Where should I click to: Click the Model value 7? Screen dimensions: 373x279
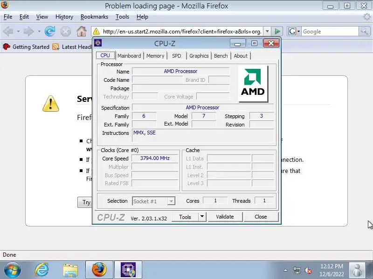click(x=204, y=116)
